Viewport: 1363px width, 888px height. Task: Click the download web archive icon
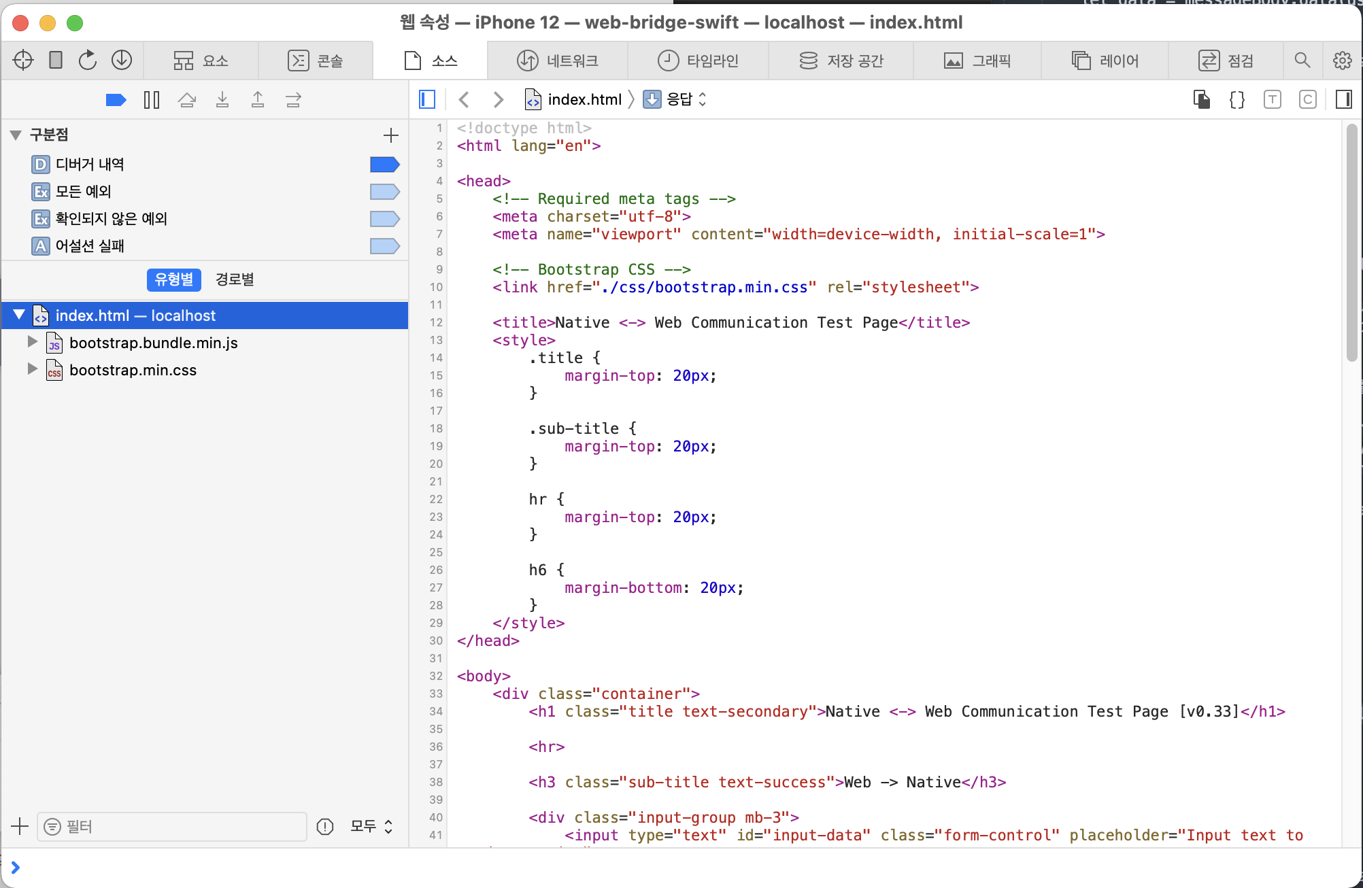(122, 61)
